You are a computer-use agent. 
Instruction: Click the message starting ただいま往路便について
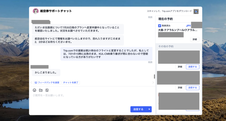pyautogui.click(x=78, y=29)
